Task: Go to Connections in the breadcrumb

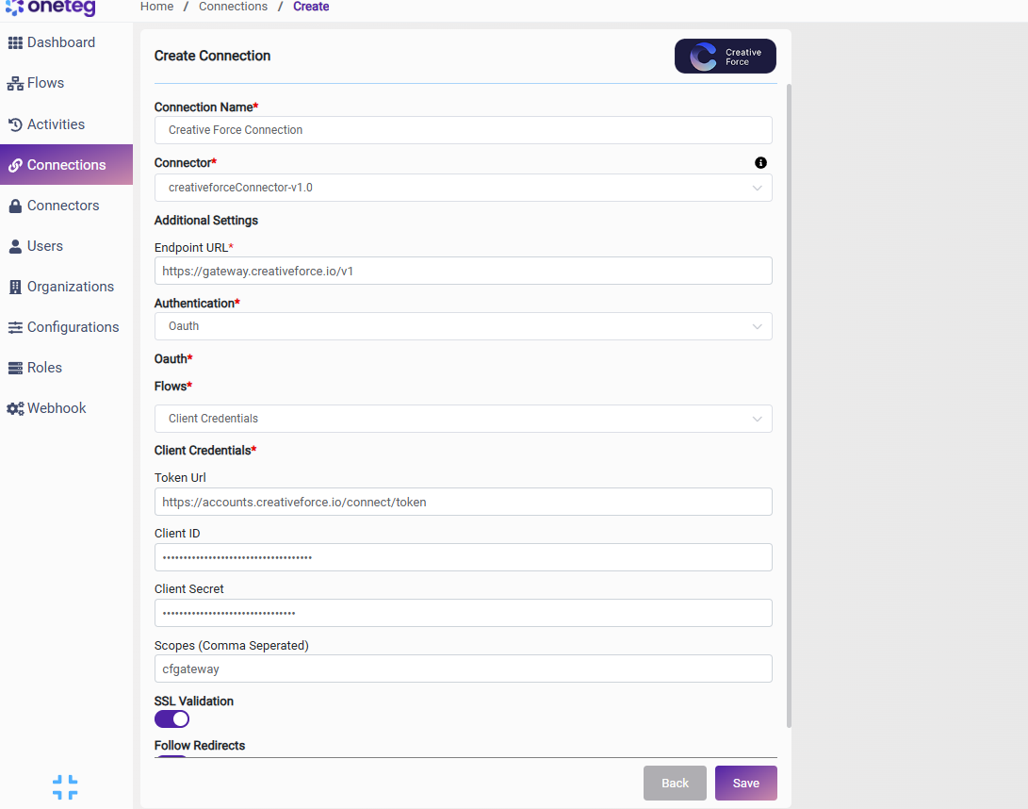Action: [x=233, y=7]
